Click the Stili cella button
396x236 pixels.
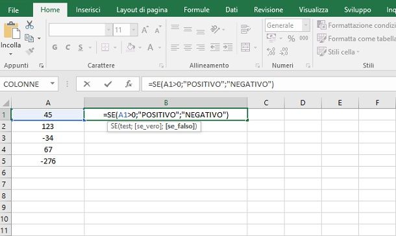click(x=338, y=52)
